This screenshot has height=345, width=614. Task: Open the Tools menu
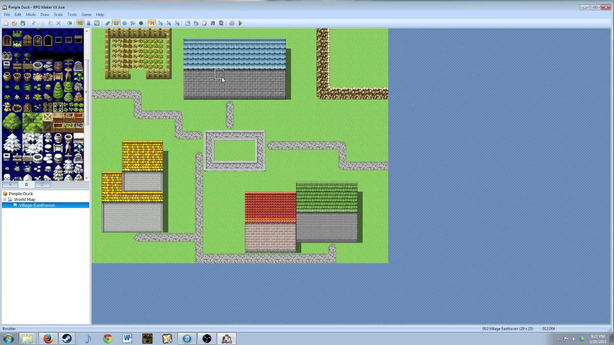[x=72, y=14]
